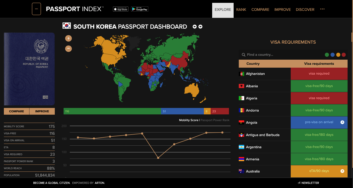Zoom in on the world map

68,38
